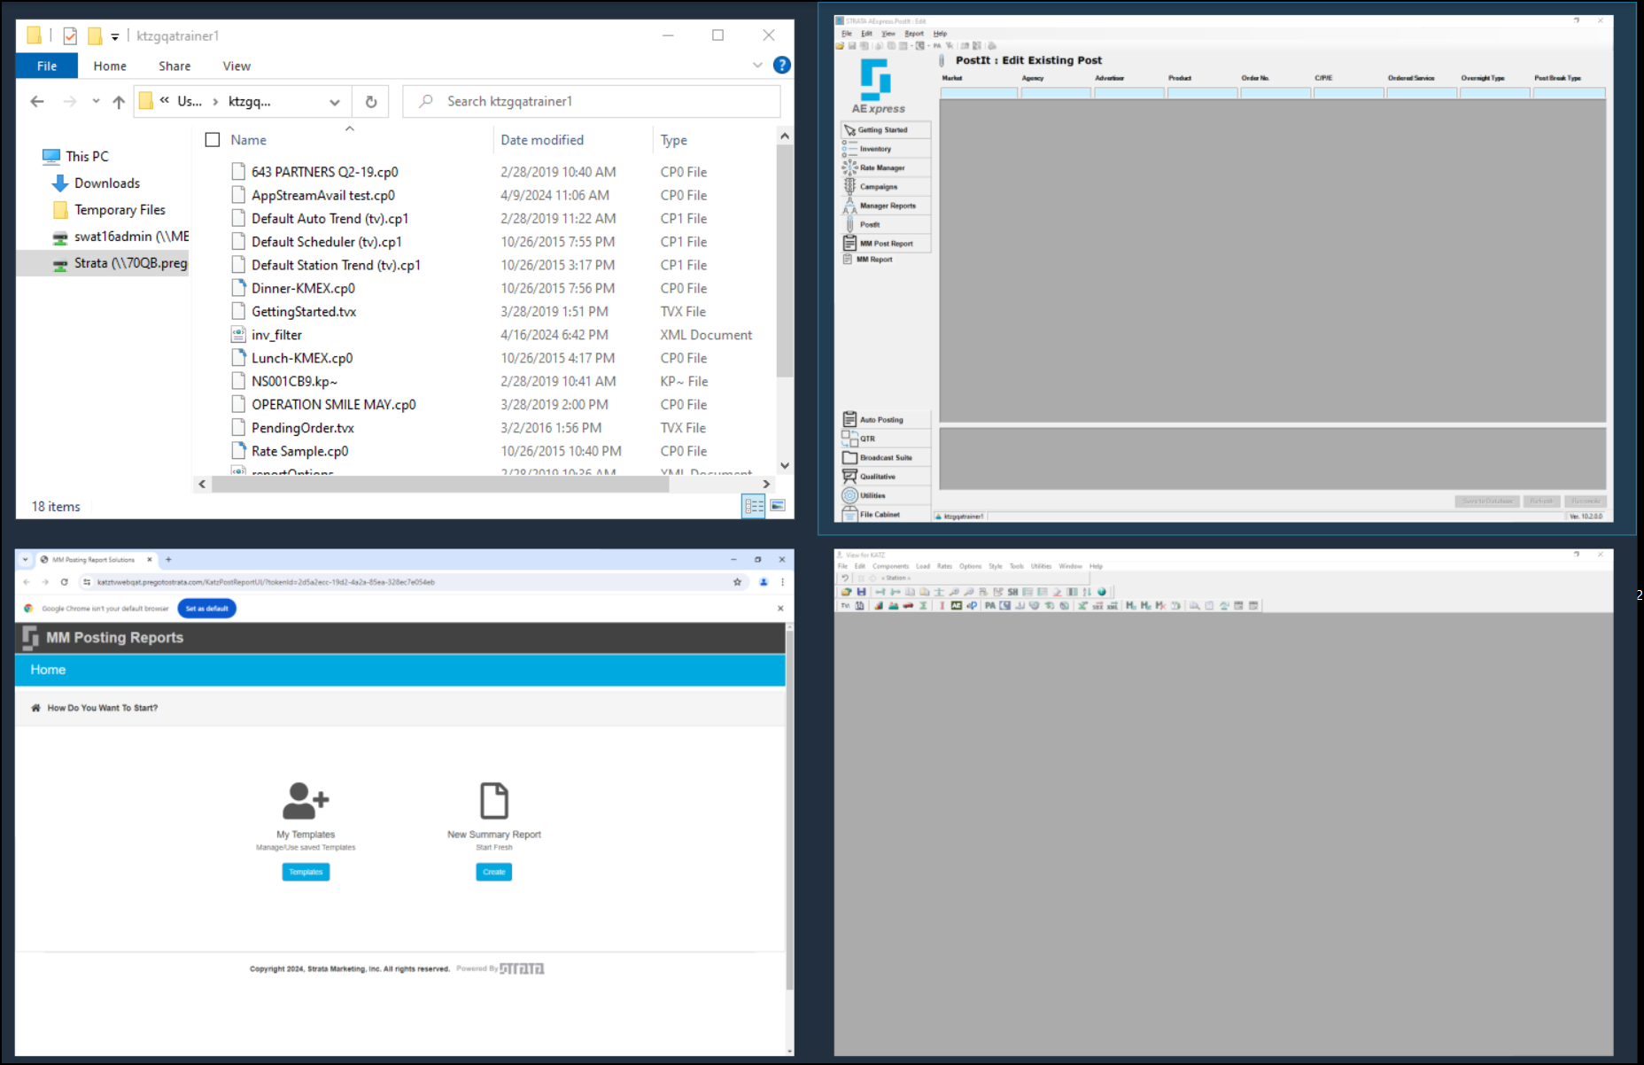The image size is (1644, 1065).
Task: Check the select-all box above Name column
Action: pyautogui.click(x=213, y=139)
